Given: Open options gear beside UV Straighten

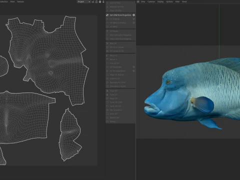Looking at the screenshot, I should 133,67.
